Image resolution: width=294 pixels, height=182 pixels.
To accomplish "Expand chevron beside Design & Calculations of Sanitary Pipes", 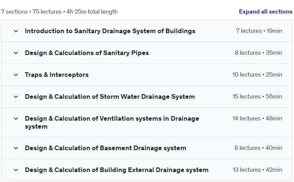I will coord(16,53).
